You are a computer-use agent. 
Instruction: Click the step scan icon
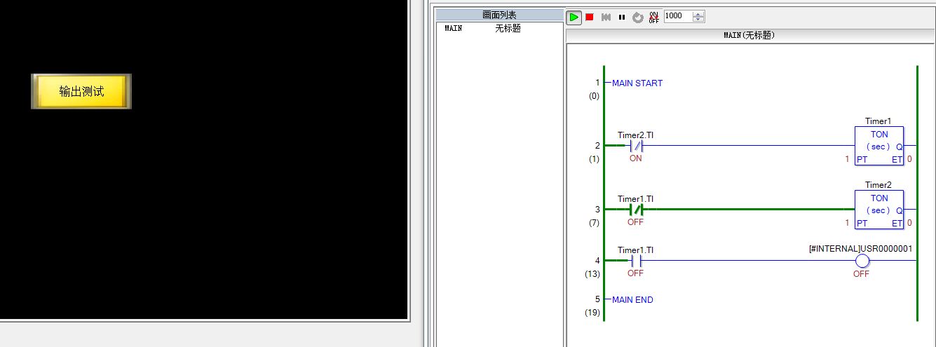pyautogui.click(x=606, y=17)
